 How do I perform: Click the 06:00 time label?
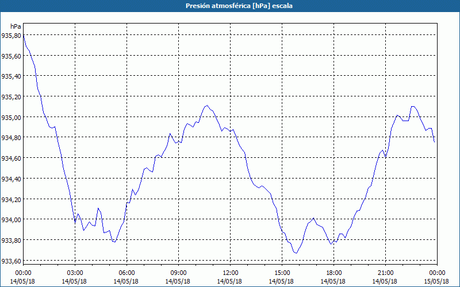point(126,273)
